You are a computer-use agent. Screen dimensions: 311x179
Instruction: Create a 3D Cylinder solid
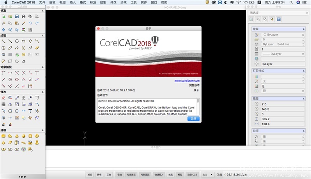click(x=30, y=136)
